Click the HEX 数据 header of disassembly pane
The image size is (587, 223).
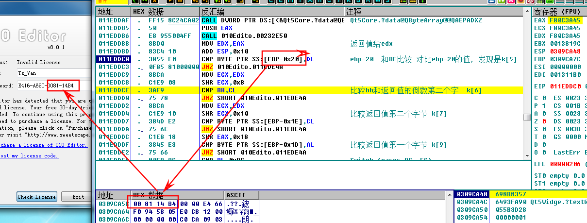(165, 12)
